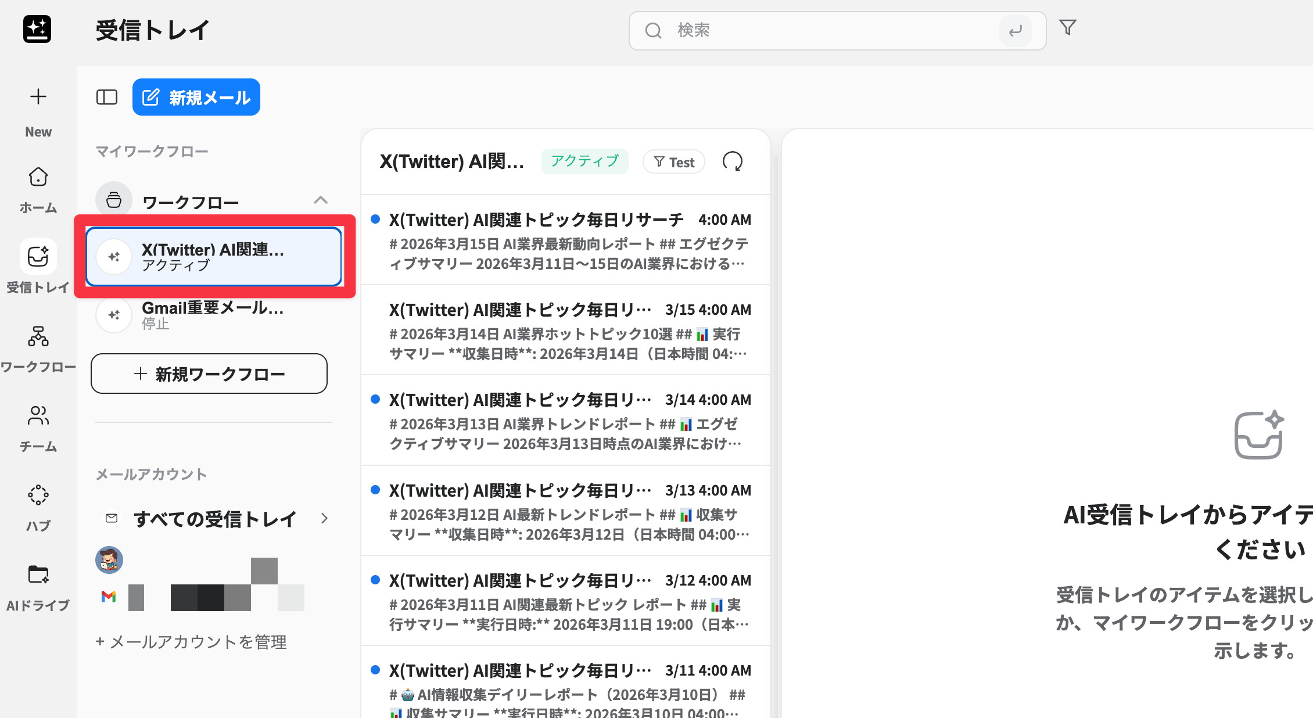Screen dimensions: 1313x718
Task: Expand すべての受信トレイ chevron arrow
Action: coord(324,518)
